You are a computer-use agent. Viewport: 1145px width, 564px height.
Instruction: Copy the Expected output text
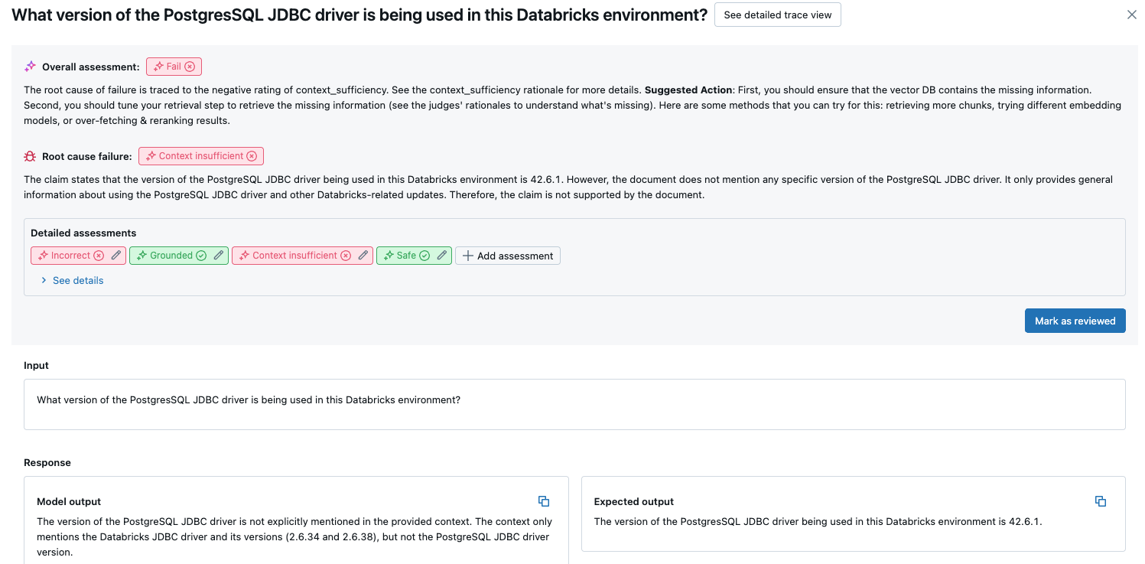(x=1101, y=501)
